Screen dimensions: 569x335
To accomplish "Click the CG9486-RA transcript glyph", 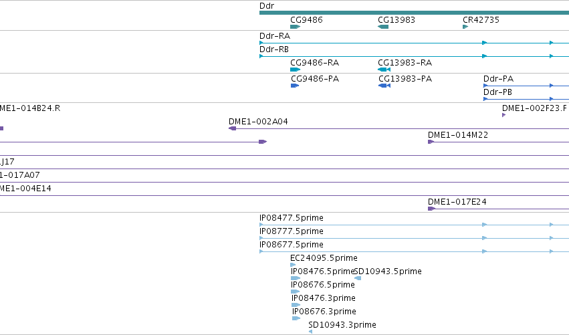I will point(295,70).
